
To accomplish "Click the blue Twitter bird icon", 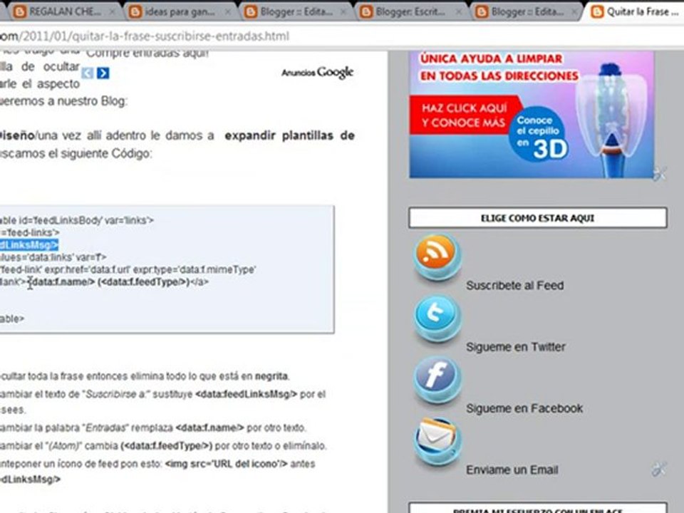I will point(436,318).
